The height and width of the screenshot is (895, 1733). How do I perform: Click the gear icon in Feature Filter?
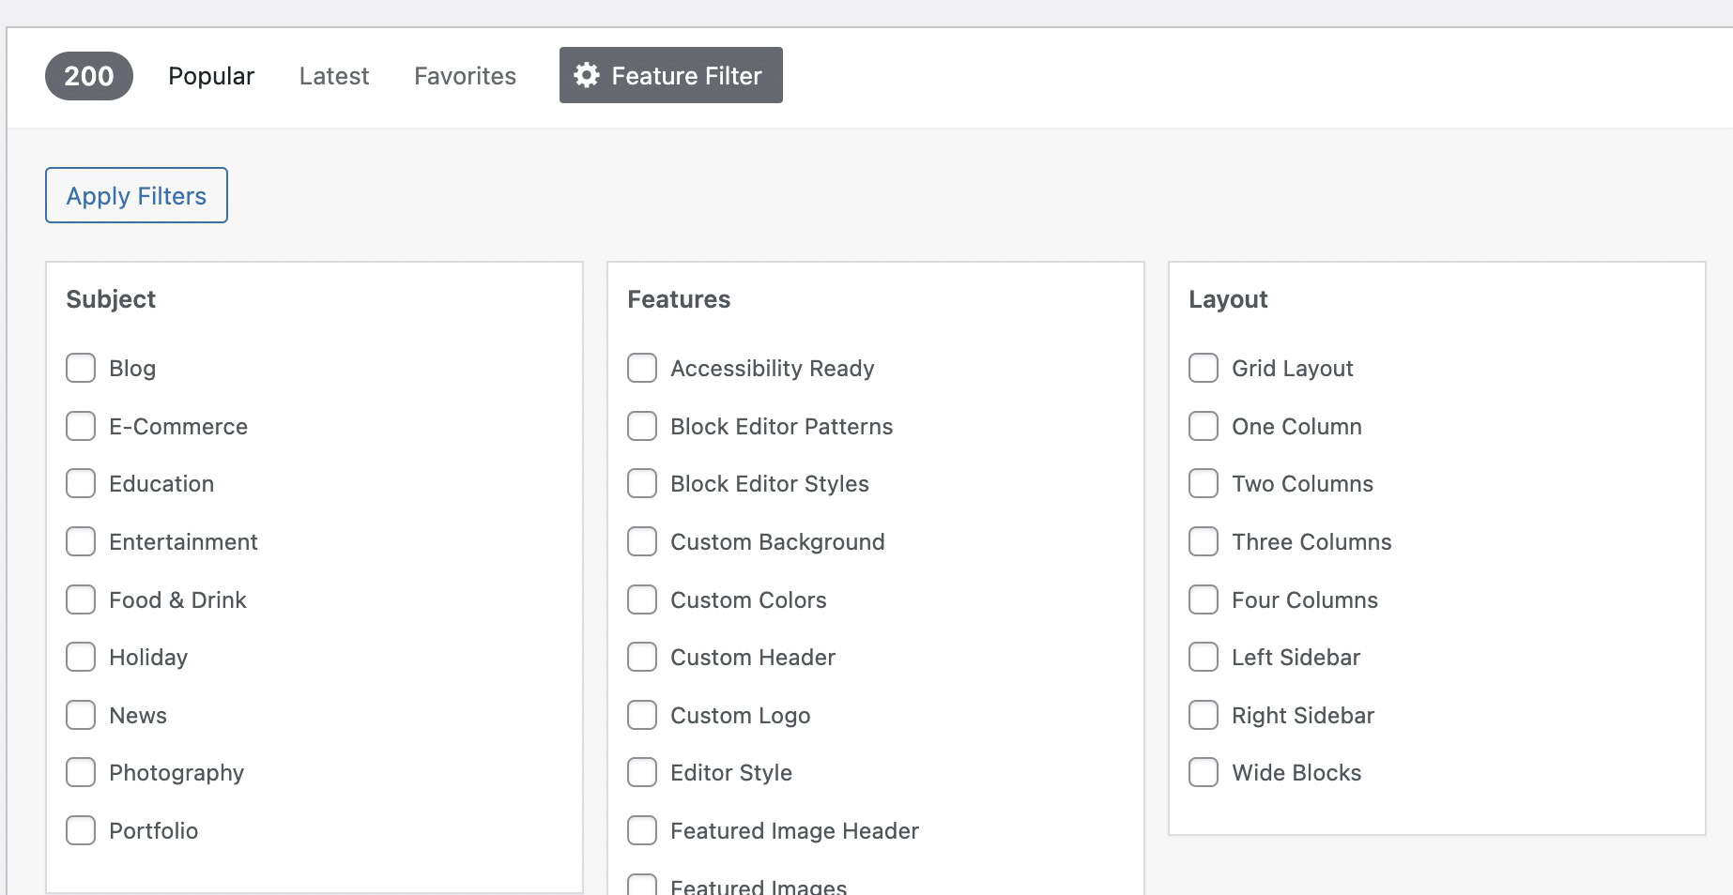coord(587,75)
